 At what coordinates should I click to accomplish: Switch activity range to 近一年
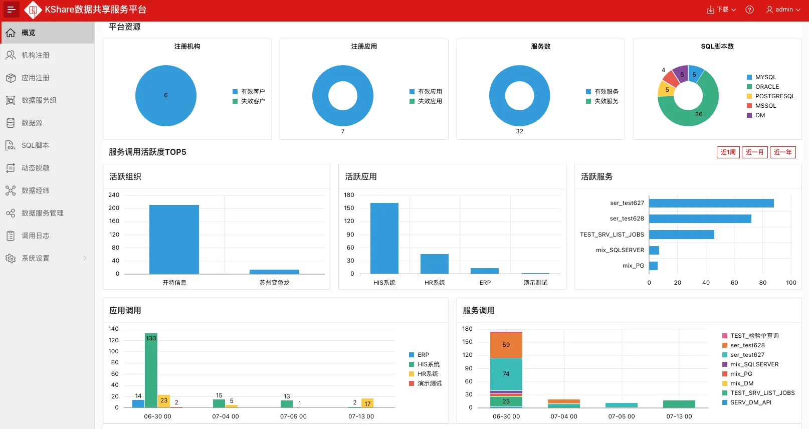coord(782,152)
